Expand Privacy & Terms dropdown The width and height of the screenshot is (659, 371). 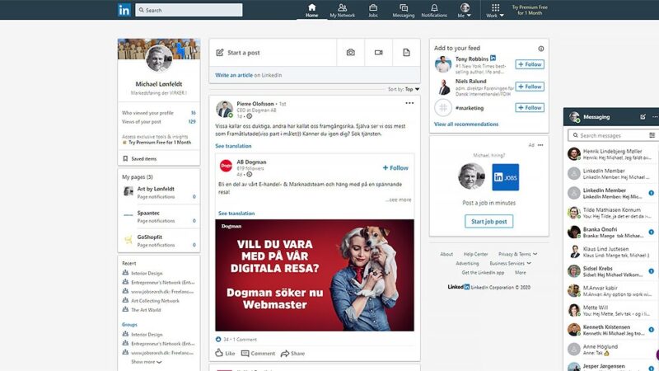click(518, 254)
